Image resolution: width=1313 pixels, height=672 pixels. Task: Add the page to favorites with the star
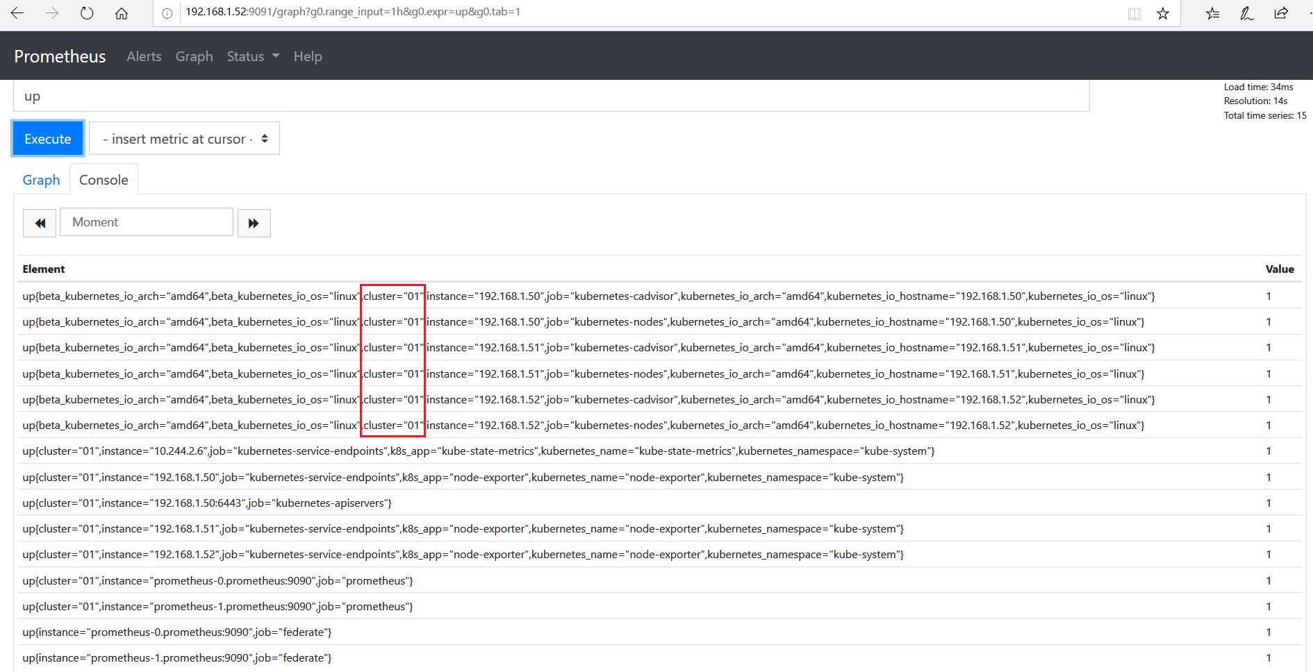tap(1163, 13)
